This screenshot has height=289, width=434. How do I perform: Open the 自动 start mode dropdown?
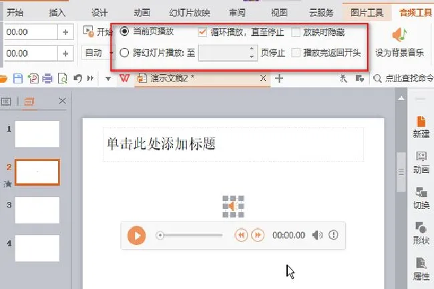tap(98, 53)
